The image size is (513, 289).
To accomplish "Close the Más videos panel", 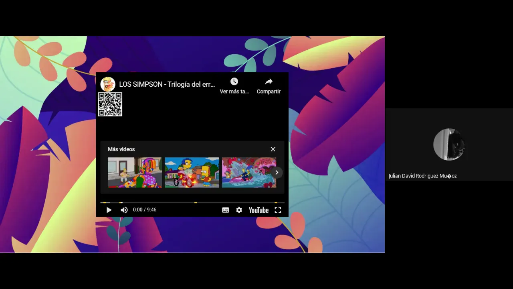I will [x=273, y=149].
